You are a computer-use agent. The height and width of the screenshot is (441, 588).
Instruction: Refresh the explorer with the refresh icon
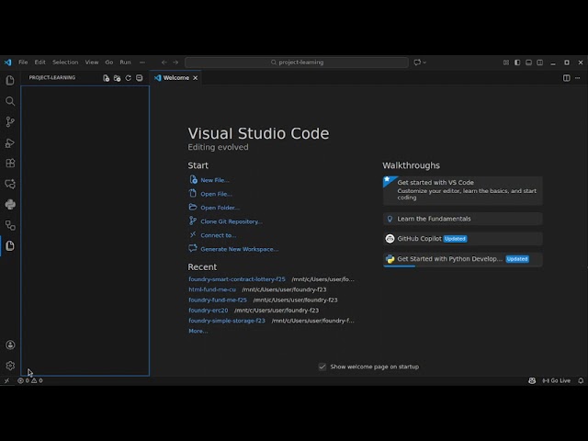click(x=129, y=78)
